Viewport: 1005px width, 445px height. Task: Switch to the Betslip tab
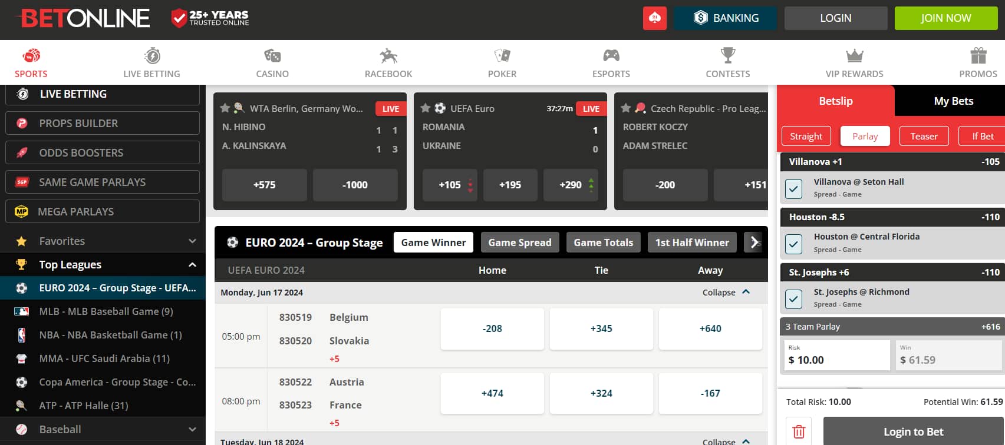[x=836, y=101]
